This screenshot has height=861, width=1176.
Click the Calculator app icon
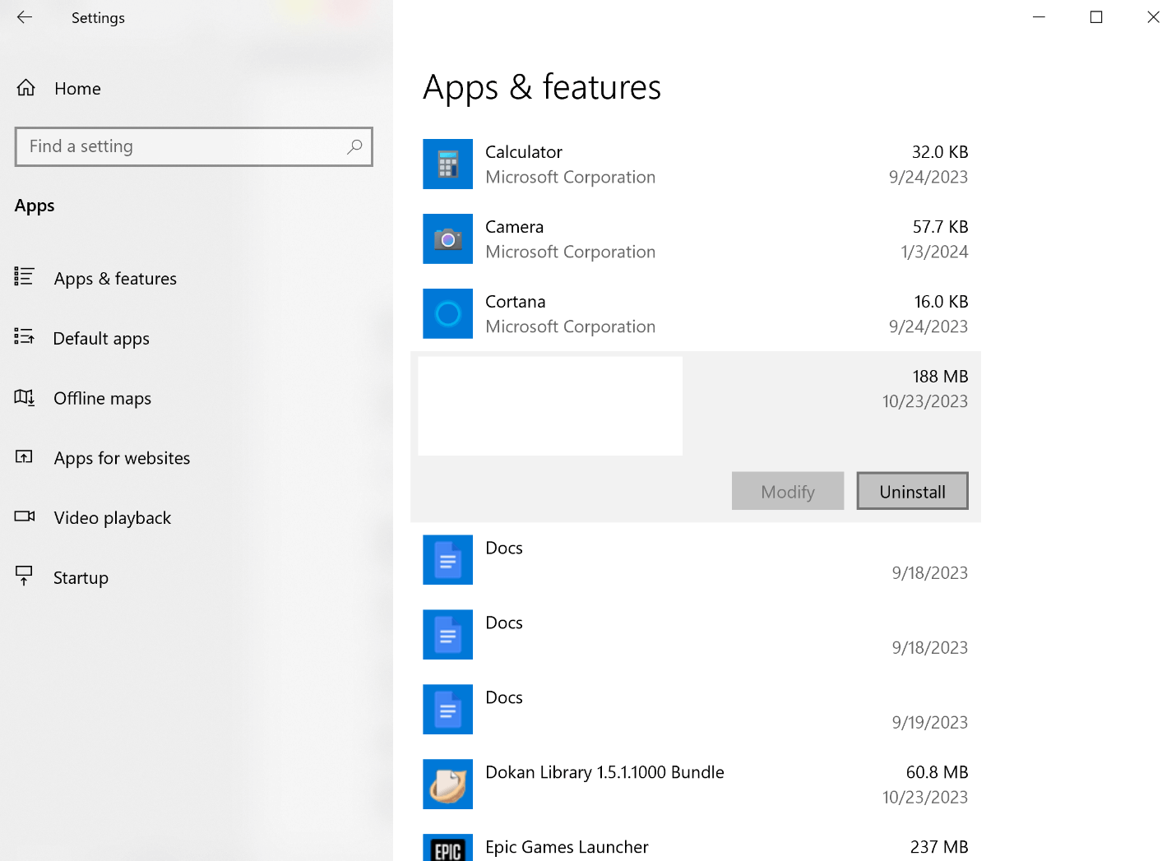(447, 164)
